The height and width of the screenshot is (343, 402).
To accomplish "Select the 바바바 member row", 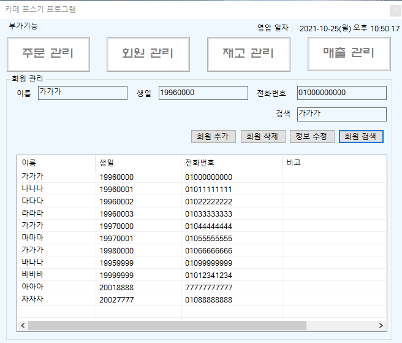I will 202,276.
